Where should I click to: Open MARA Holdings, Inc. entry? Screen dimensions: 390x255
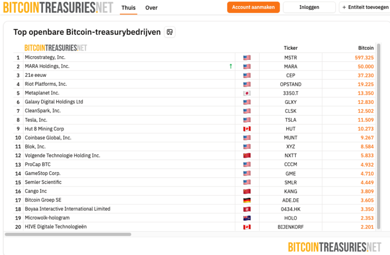point(47,66)
